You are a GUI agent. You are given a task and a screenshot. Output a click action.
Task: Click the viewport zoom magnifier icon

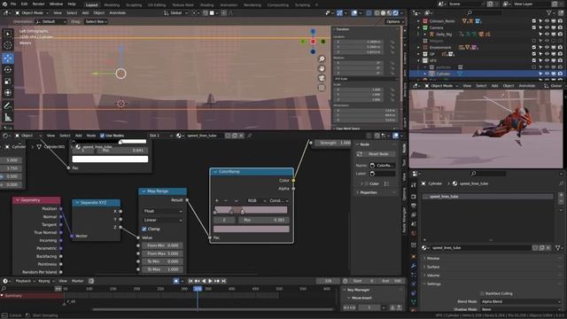[x=322, y=59]
